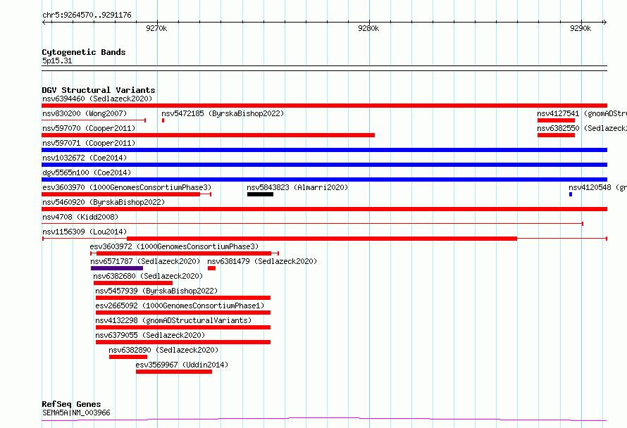Click the small blue nsv4120548 marker
Image resolution: width=627 pixels, height=428 pixels.
tap(571, 194)
